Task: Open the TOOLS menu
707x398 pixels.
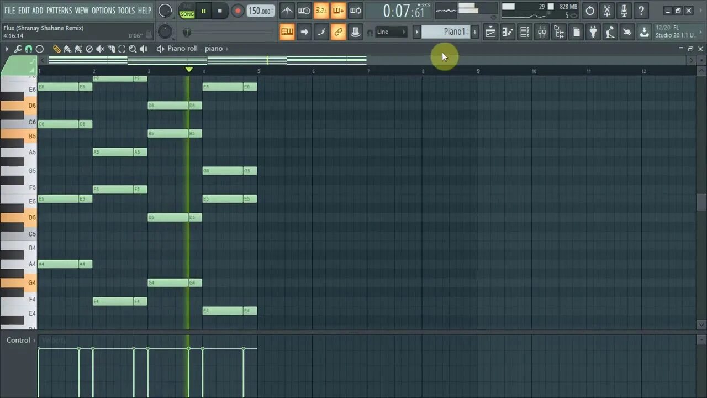Action: [x=126, y=11]
